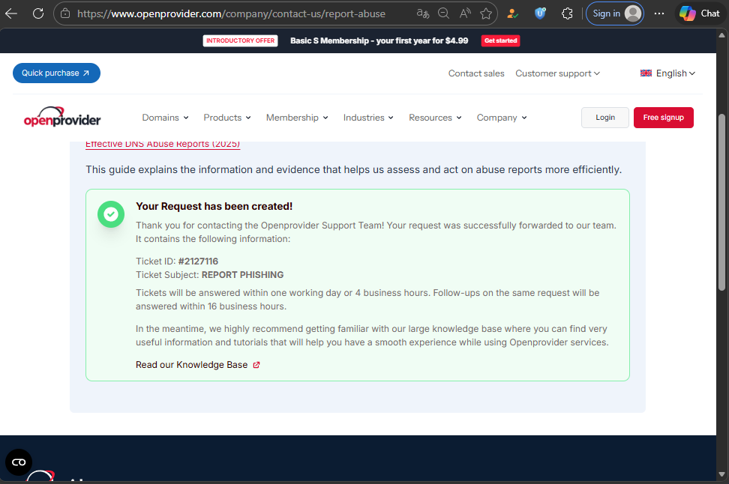Viewport: 729px width, 484px height.
Task: Click the external link icon beside Knowledge Base
Action: tap(256, 365)
